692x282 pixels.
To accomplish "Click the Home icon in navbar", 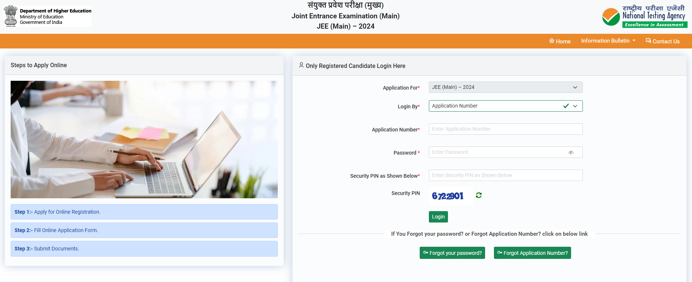I will 552,41.
